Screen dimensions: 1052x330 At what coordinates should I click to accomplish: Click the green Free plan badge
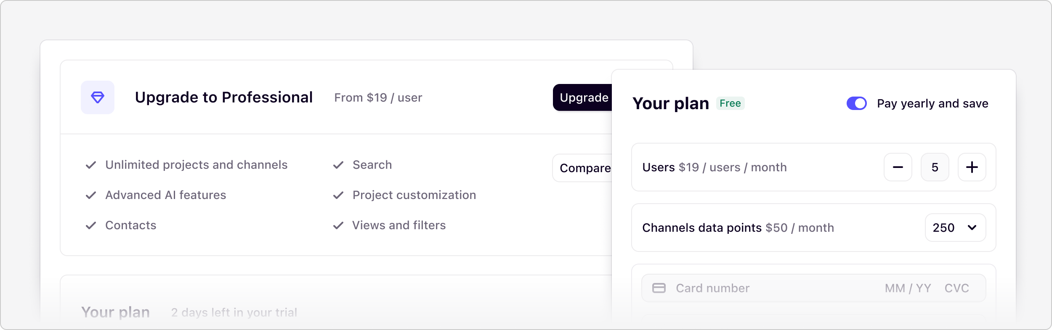tap(730, 103)
